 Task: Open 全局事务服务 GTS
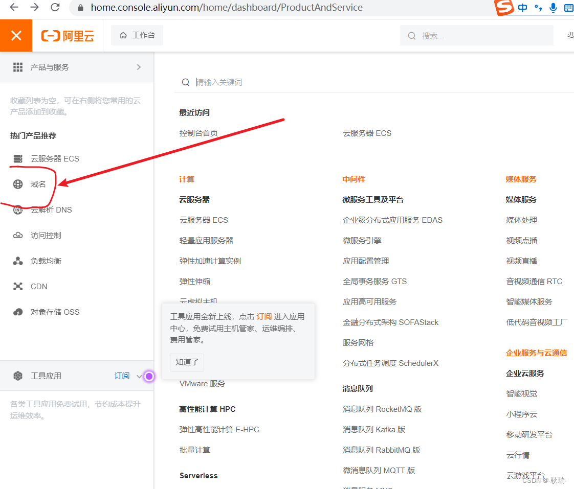375,282
